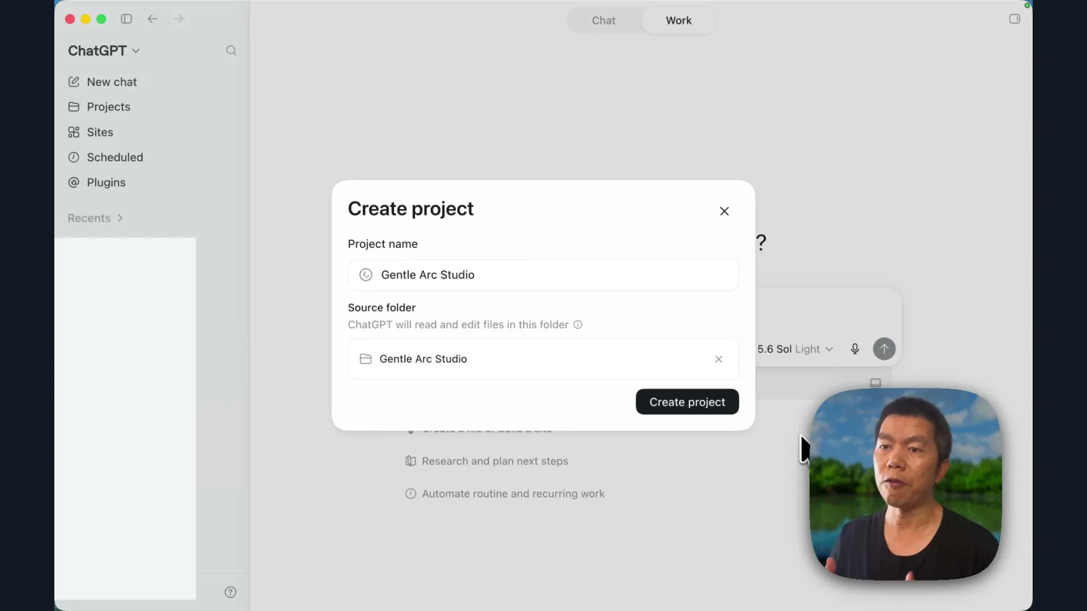This screenshot has height=611, width=1087.
Task: Open search in the sidebar
Action: point(231,50)
